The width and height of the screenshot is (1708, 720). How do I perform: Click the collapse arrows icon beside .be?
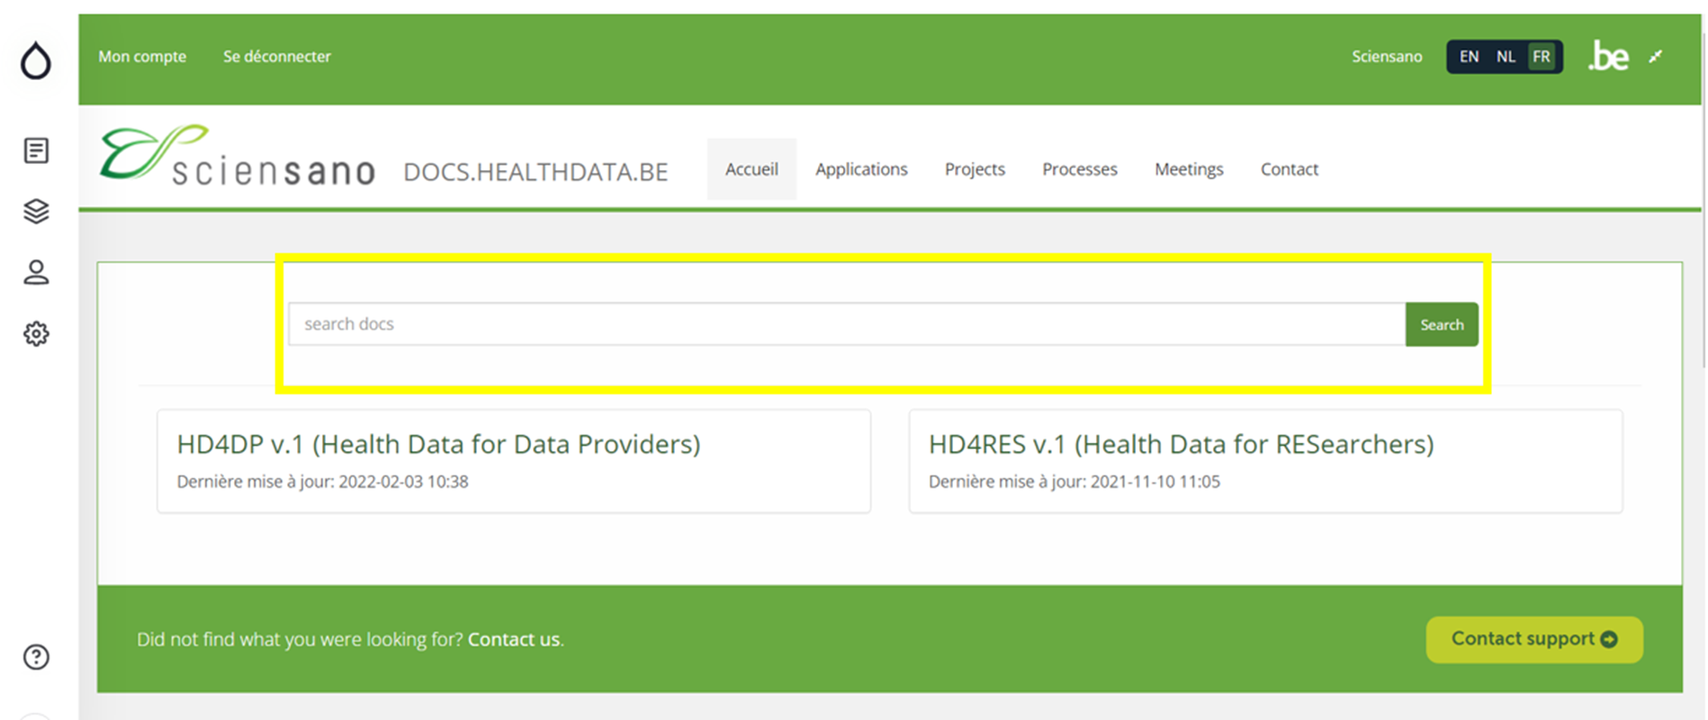(1656, 57)
